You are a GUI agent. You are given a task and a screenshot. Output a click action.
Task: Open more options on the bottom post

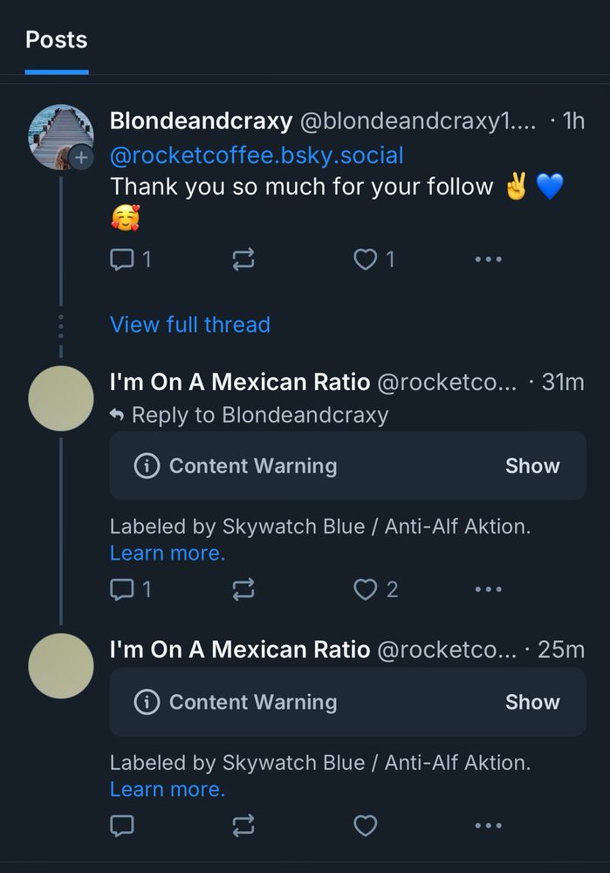pos(488,825)
